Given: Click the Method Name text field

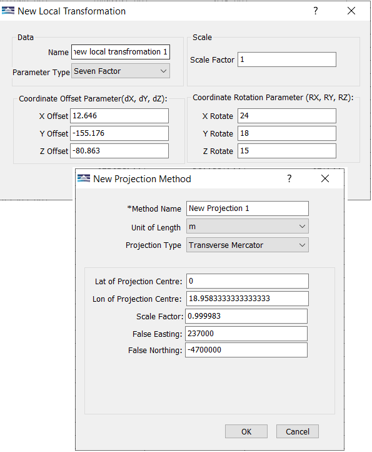Looking at the screenshot, I should (248, 208).
